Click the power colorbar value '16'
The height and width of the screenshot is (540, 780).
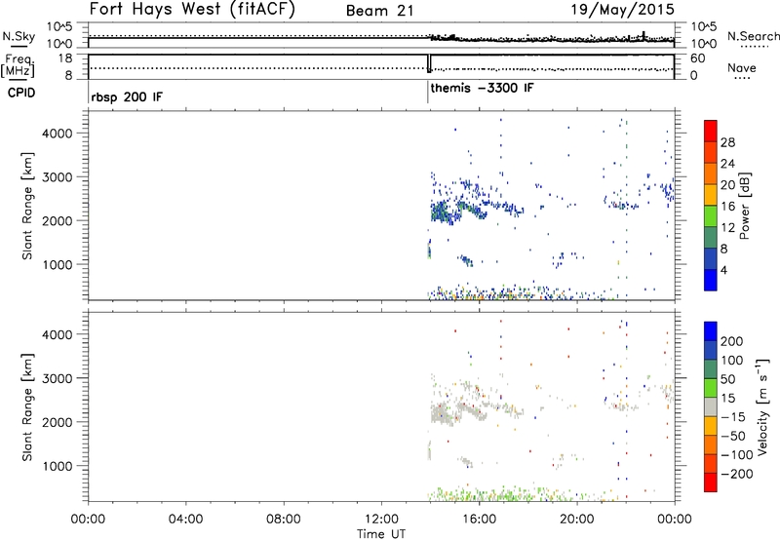(x=727, y=207)
